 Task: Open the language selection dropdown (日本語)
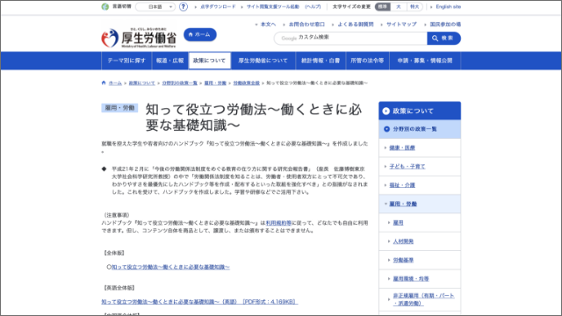155,7
